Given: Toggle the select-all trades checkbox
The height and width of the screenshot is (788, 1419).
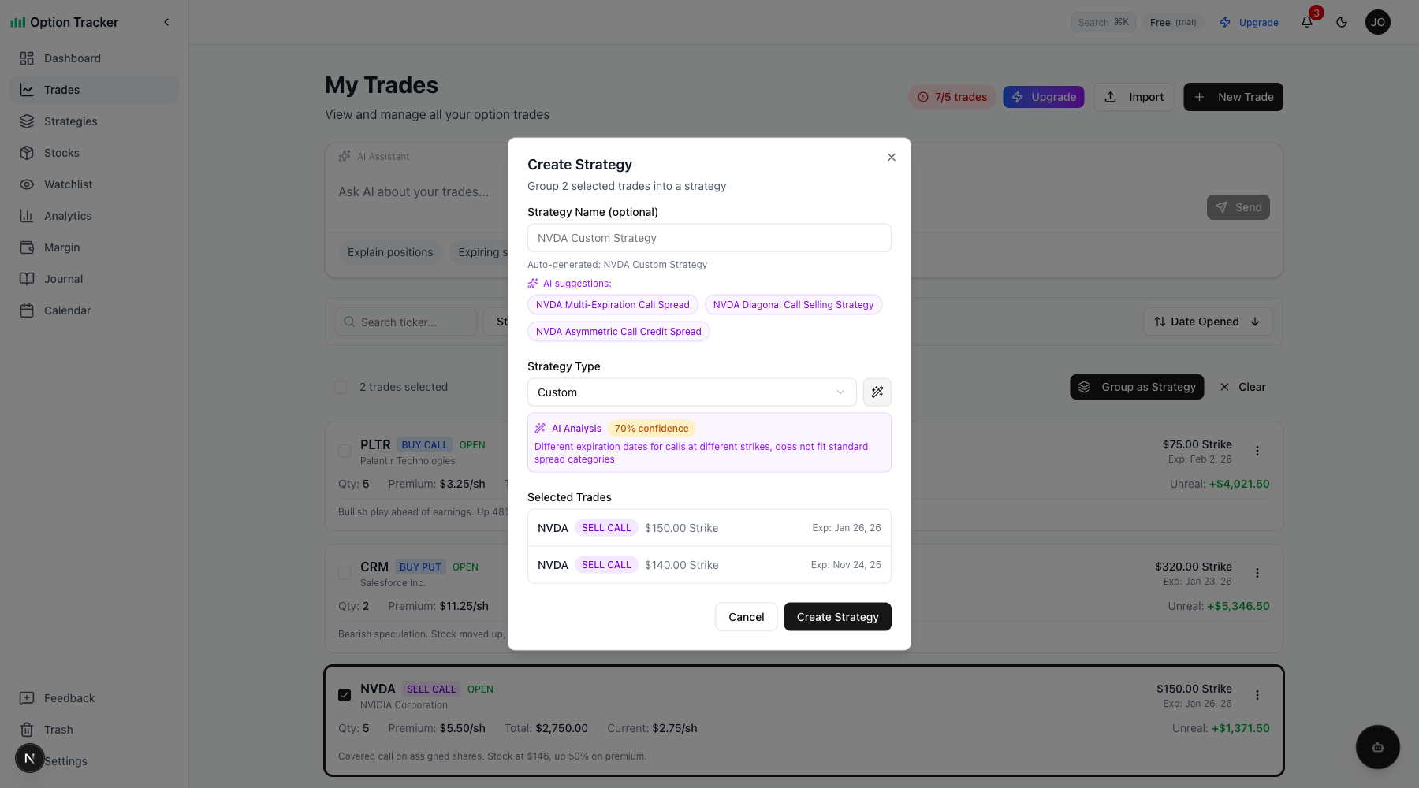Looking at the screenshot, I should (341, 387).
